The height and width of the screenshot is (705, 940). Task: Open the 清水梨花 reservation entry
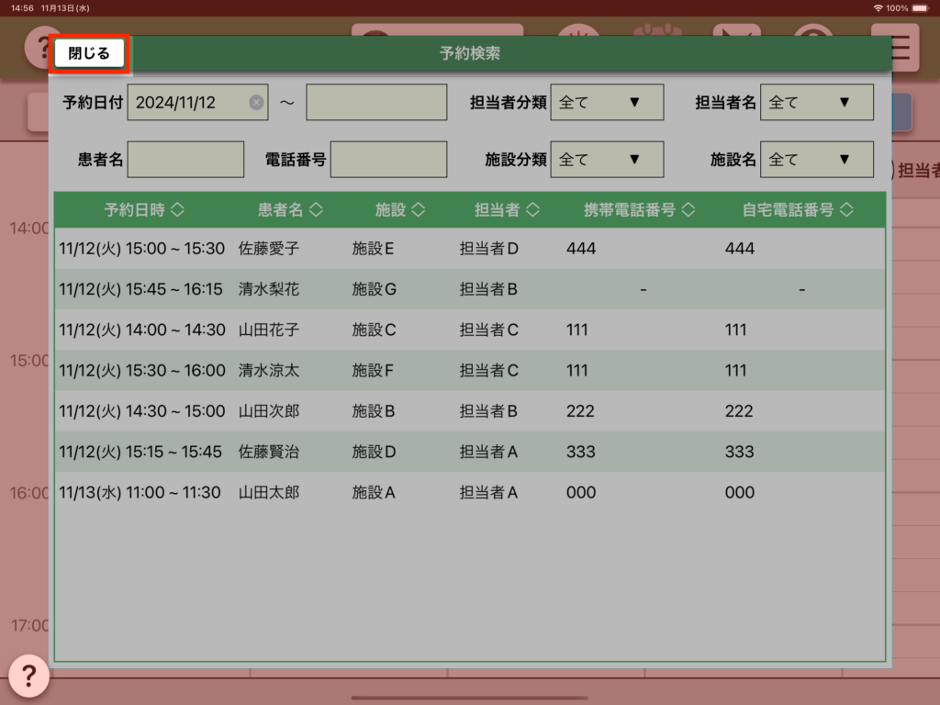pyautogui.click(x=469, y=289)
